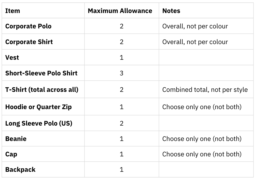
Task: Click the empty Notes cell for Vest
Action: click(206, 57)
